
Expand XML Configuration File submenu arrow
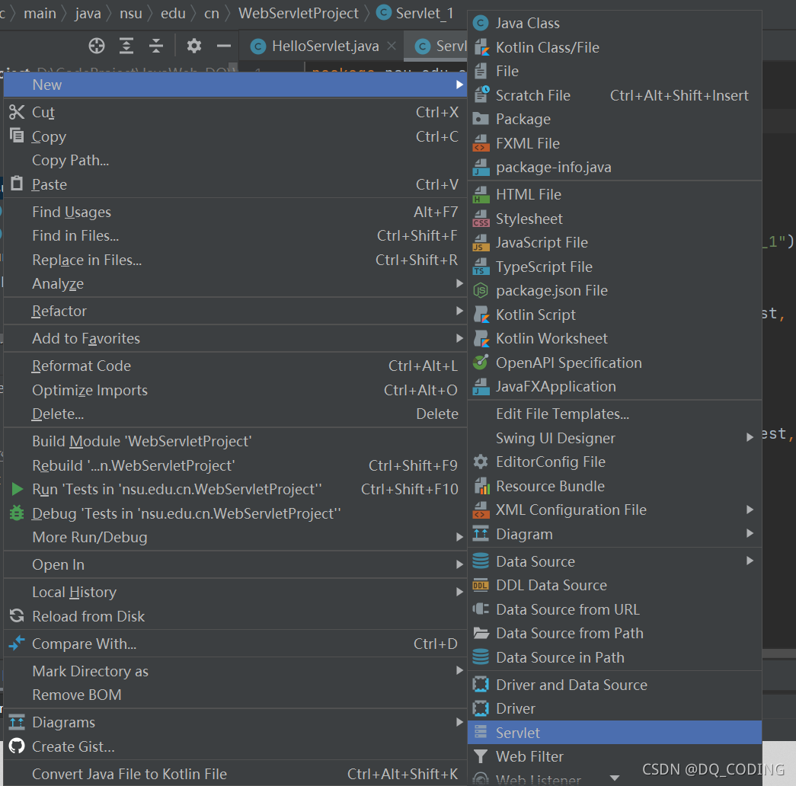750,510
